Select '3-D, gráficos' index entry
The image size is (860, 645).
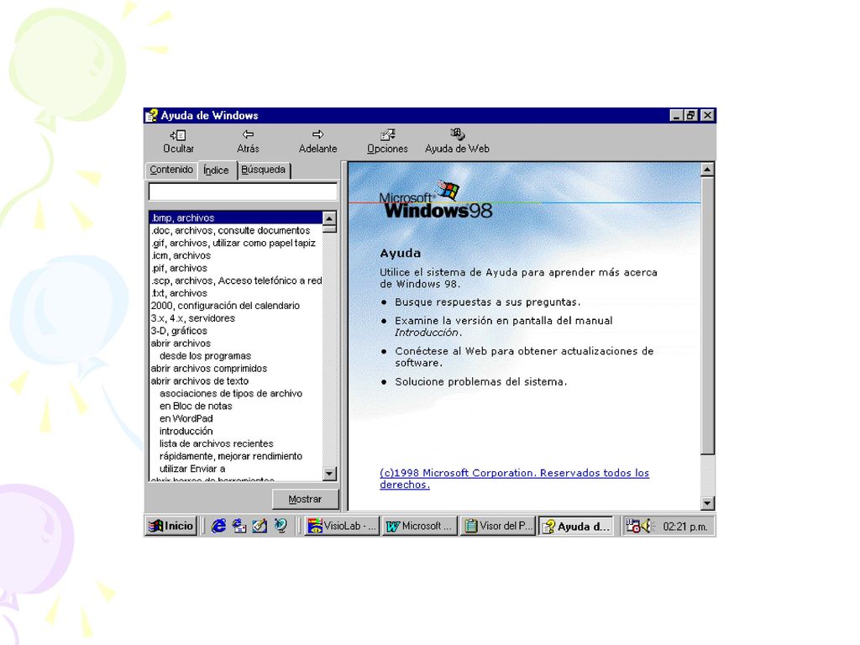click(x=236, y=331)
